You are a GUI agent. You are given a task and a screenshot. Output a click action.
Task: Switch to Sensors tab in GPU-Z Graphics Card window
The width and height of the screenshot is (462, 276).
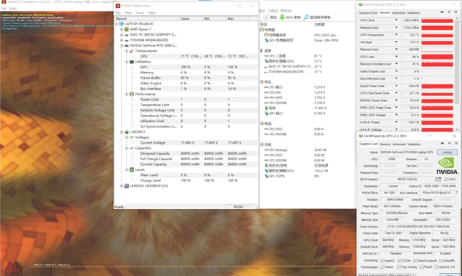pos(385,144)
